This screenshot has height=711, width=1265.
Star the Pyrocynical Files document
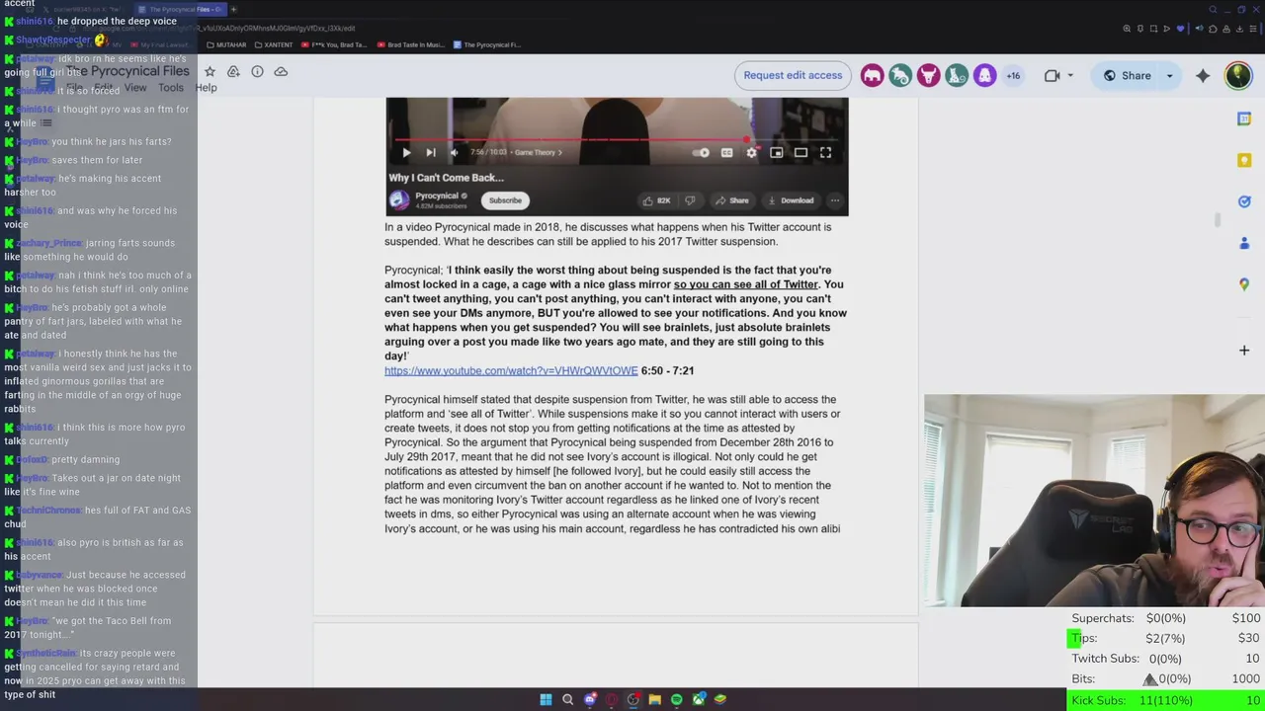click(x=210, y=71)
